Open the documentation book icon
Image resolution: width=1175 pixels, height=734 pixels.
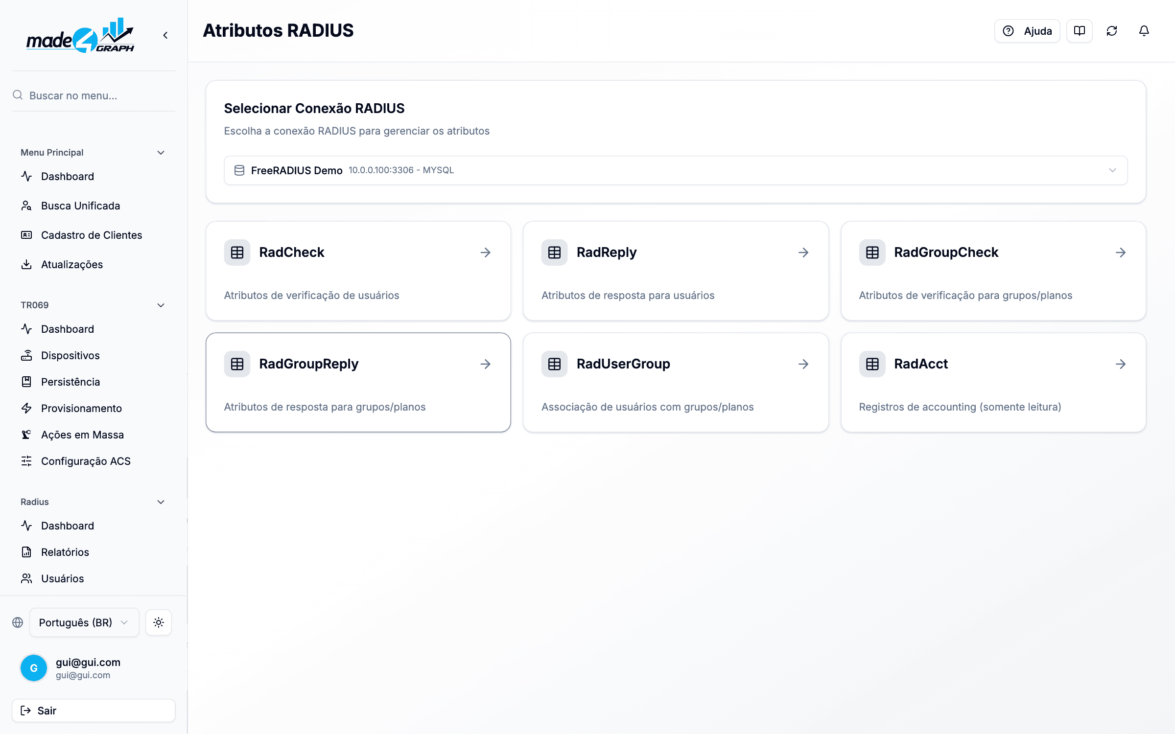[x=1079, y=31]
